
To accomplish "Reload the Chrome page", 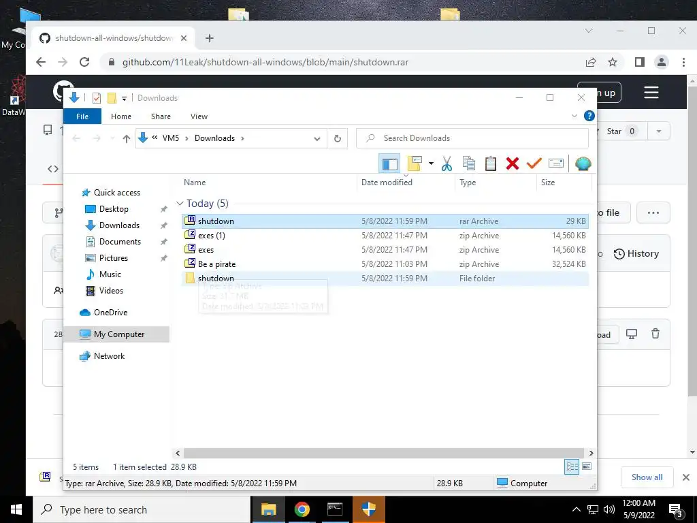I will (84, 62).
